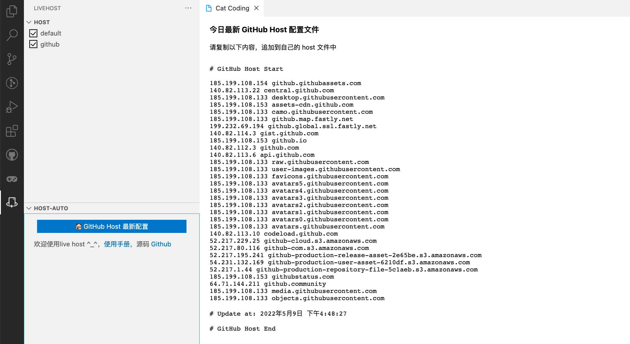
Task: Uncheck the github host checkbox
Action: [33, 44]
